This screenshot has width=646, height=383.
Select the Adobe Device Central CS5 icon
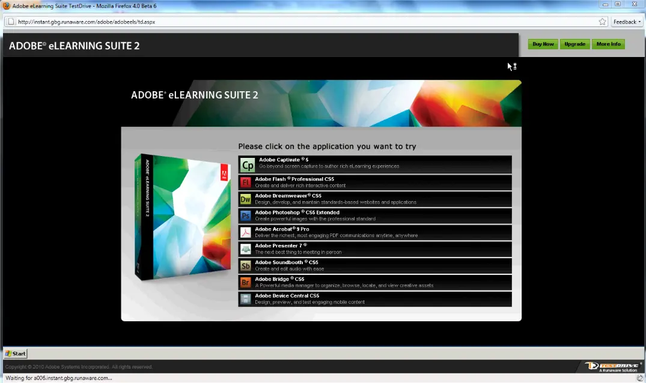click(246, 298)
